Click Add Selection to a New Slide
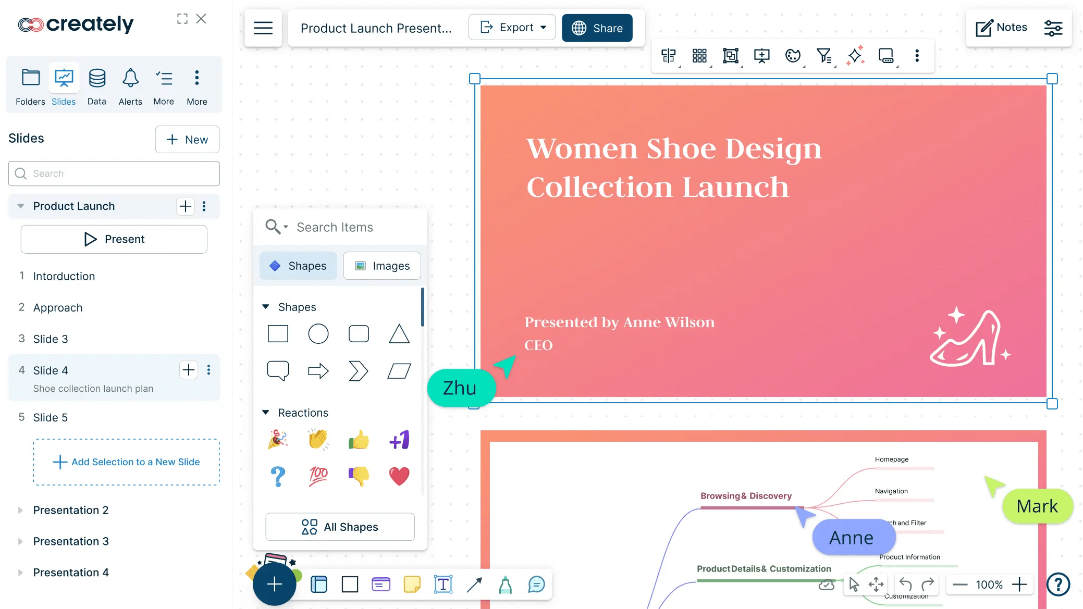 (x=127, y=462)
